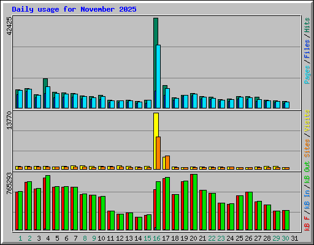Image resolution: width=314 pixels, height=245 pixels.
Task: Click the cyan pages bar for day 30
Action: coord(287,105)
